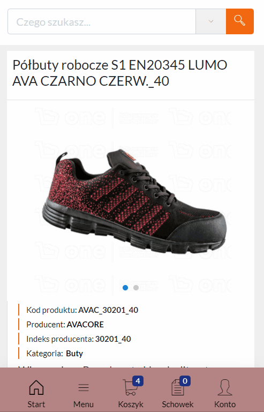This screenshot has width=264, height=412.
Task: Open the Schowek clipboard icon
Action: [x=178, y=388]
